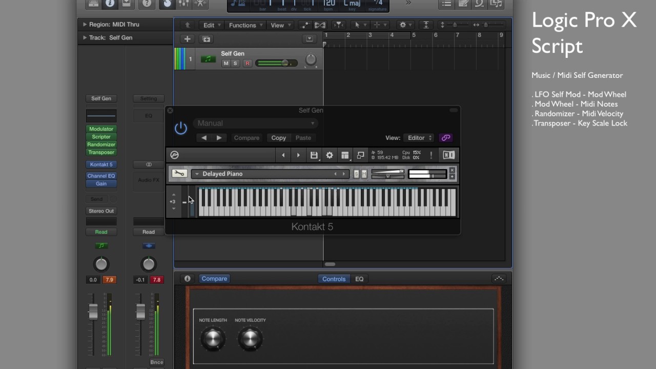Open the Library panel icon
The image size is (656, 369).
click(x=93, y=4)
